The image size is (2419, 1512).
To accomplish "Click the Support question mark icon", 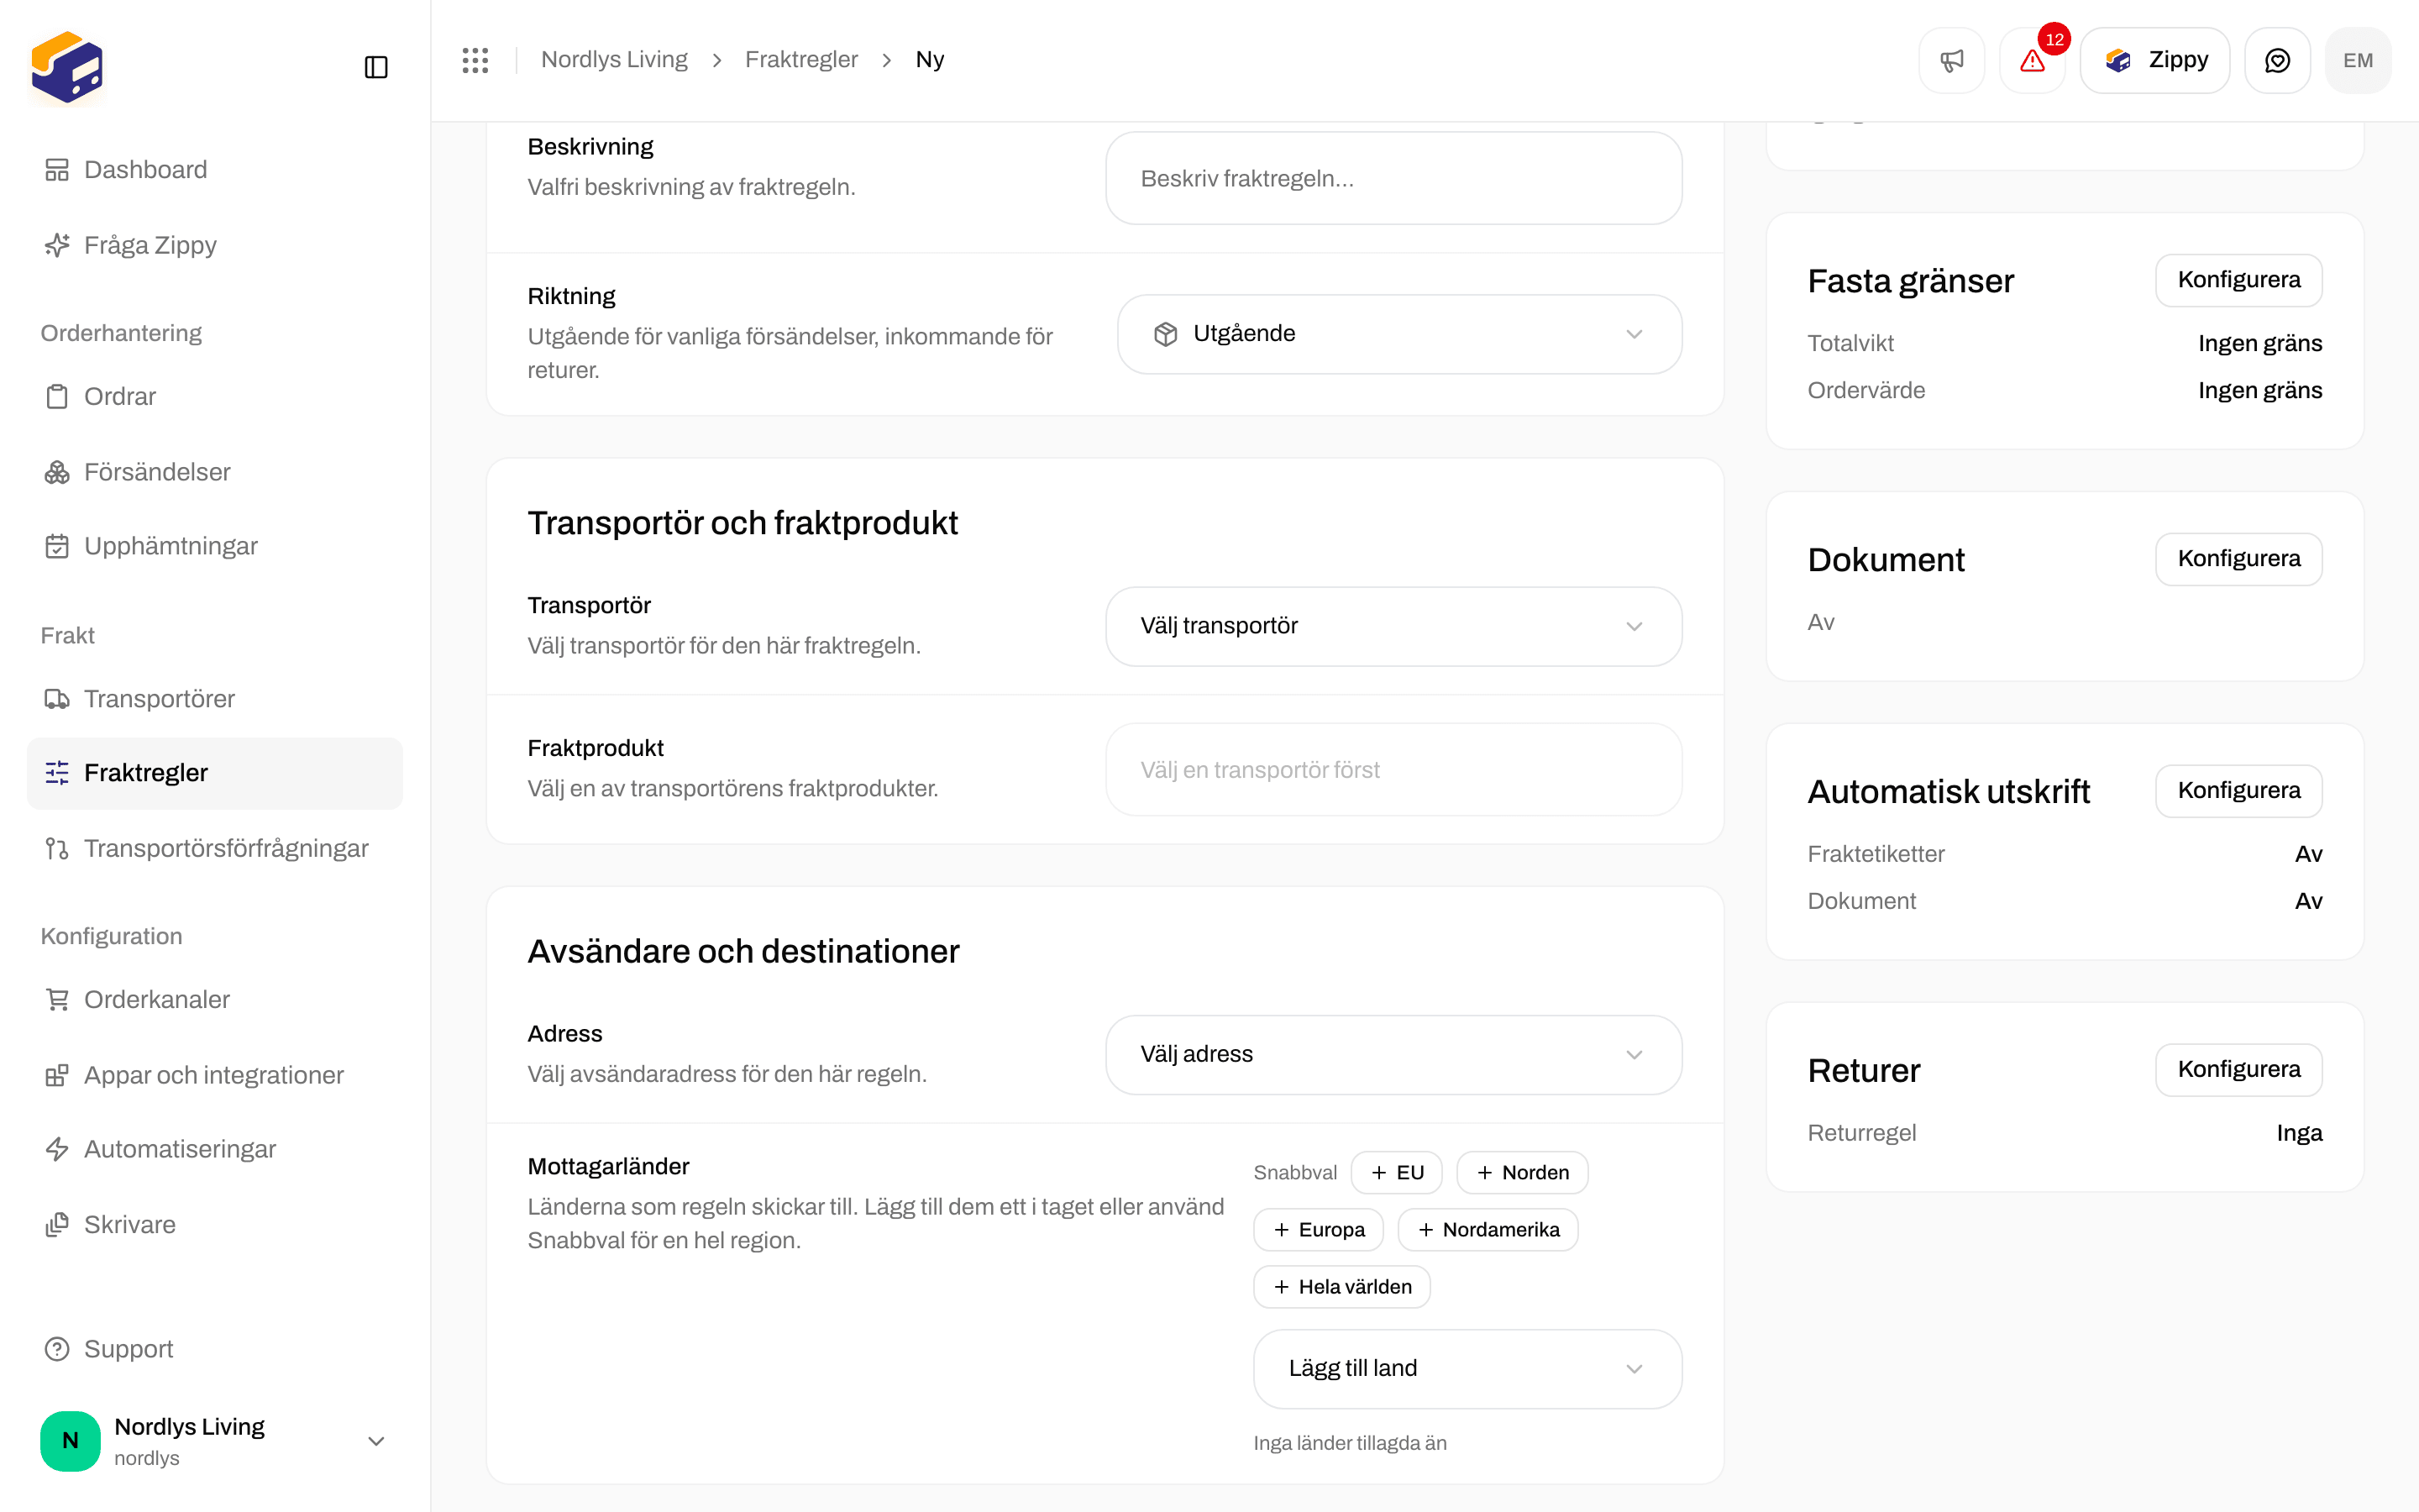I will click(x=57, y=1349).
